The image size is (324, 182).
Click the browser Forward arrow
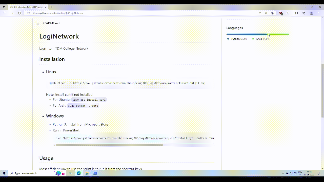12,13
